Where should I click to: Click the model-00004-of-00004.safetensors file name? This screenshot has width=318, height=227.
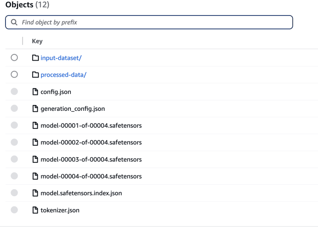coord(91,176)
